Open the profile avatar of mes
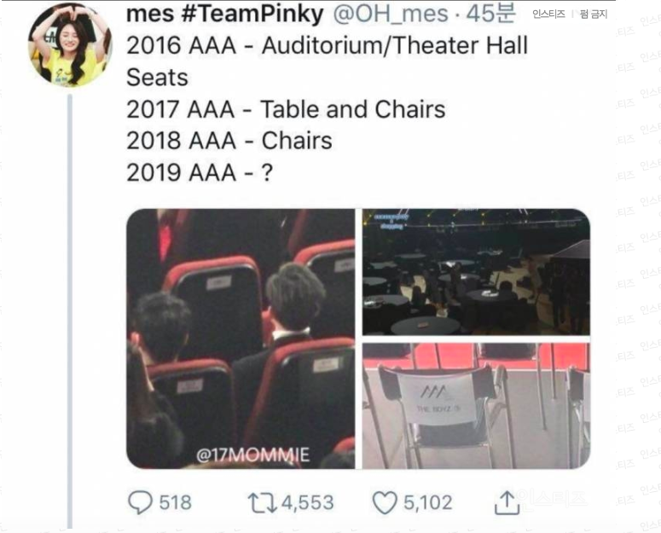This screenshot has height=533, width=661. (x=70, y=44)
